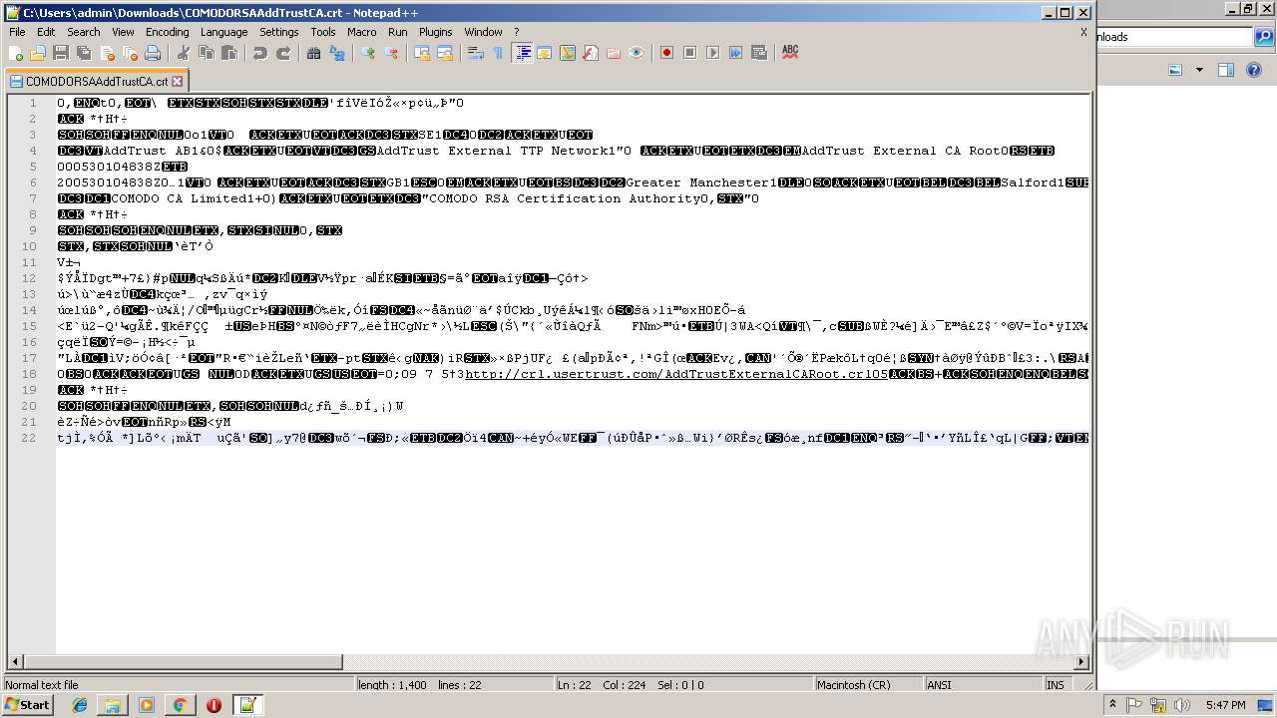
Task: Click the Zoom In toolbar icon
Action: pyautogui.click(x=368, y=53)
